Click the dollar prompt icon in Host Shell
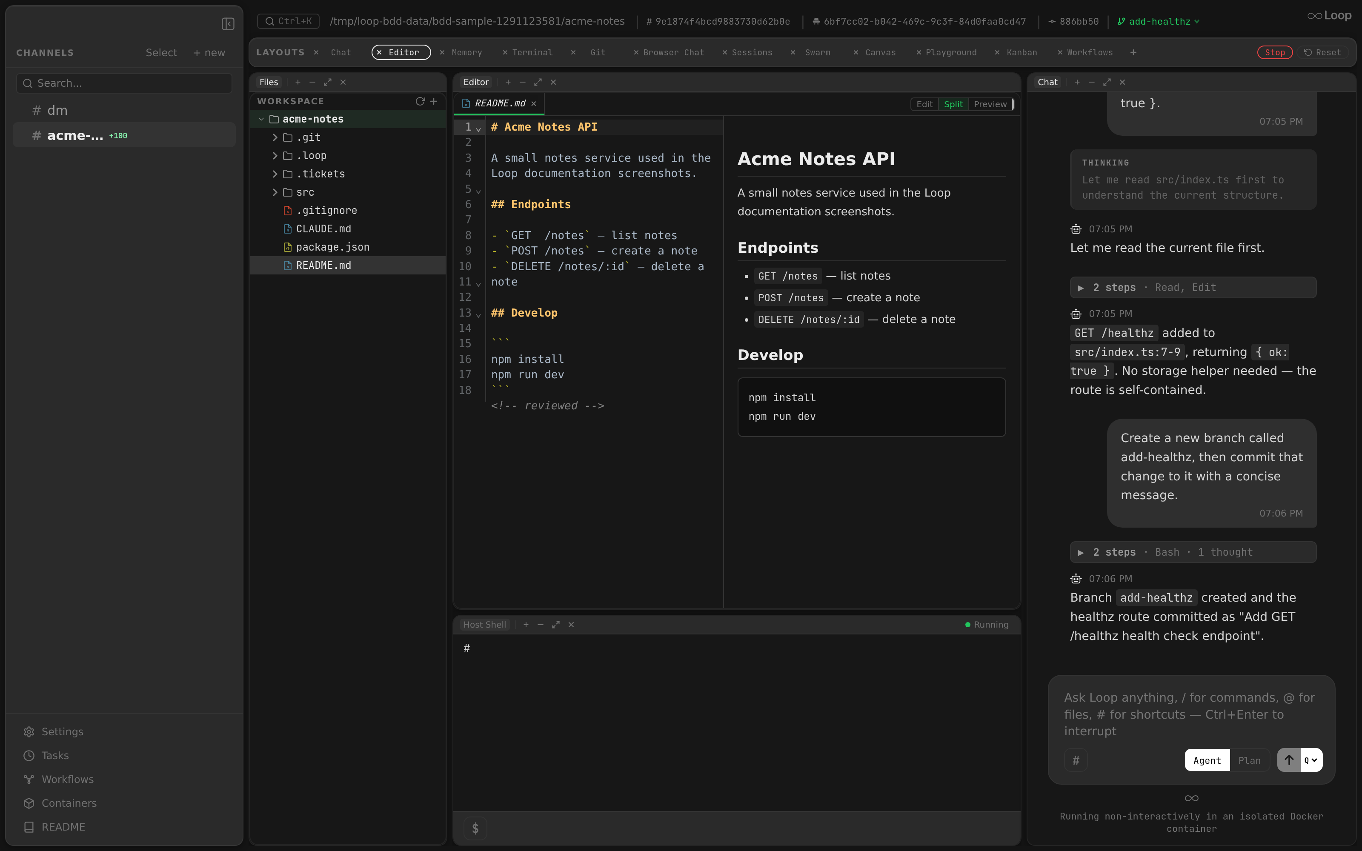The width and height of the screenshot is (1362, 851). click(x=475, y=828)
